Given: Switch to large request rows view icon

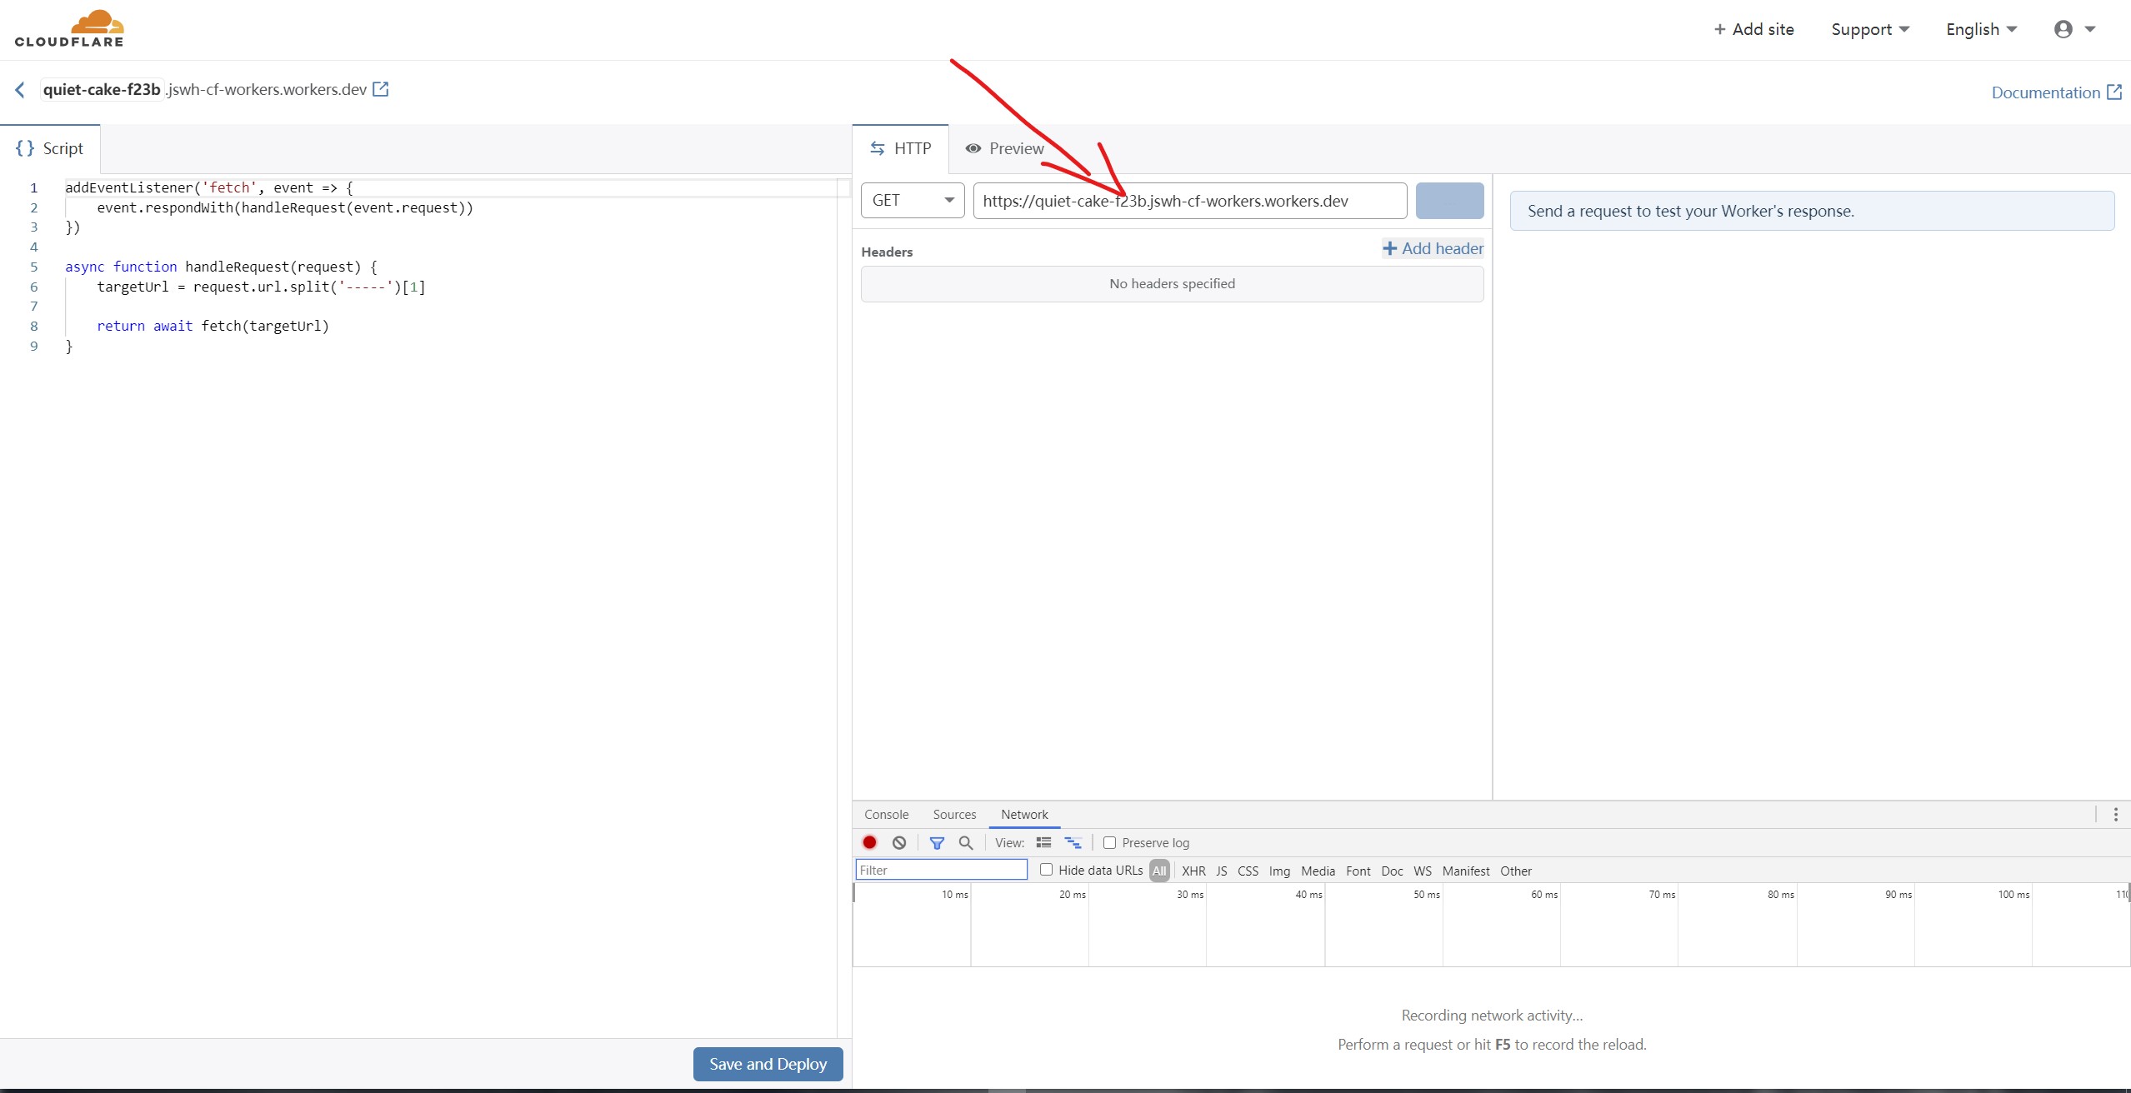Looking at the screenshot, I should (1043, 842).
